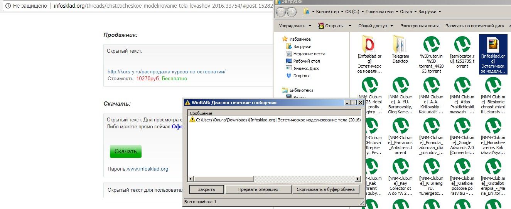This screenshot has height=209, width=511.
Task: Select the %5Brutor.in%5D torrent file
Action: pyautogui.click(x=431, y=54)
